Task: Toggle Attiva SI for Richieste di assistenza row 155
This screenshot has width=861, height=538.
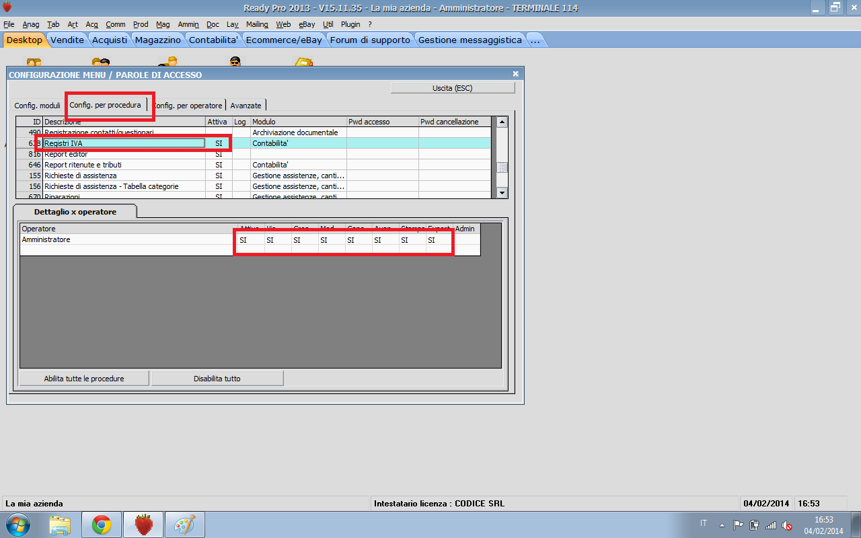Action: click(x=219, y=176)
